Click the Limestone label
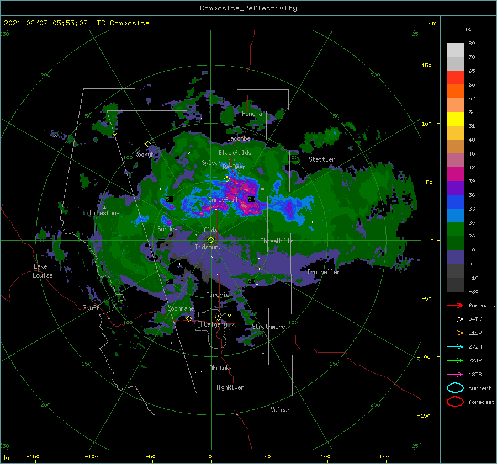 pos(104,213)
